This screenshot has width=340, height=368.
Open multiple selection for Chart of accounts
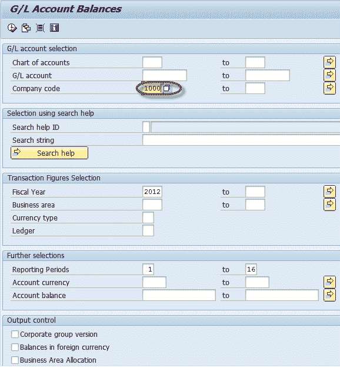coord(329,62)
